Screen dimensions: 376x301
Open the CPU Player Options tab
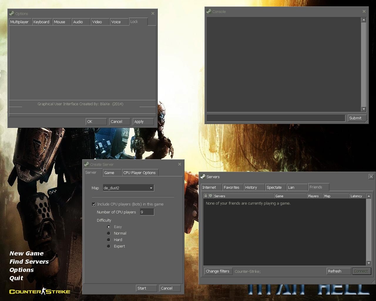click(140, 173)
